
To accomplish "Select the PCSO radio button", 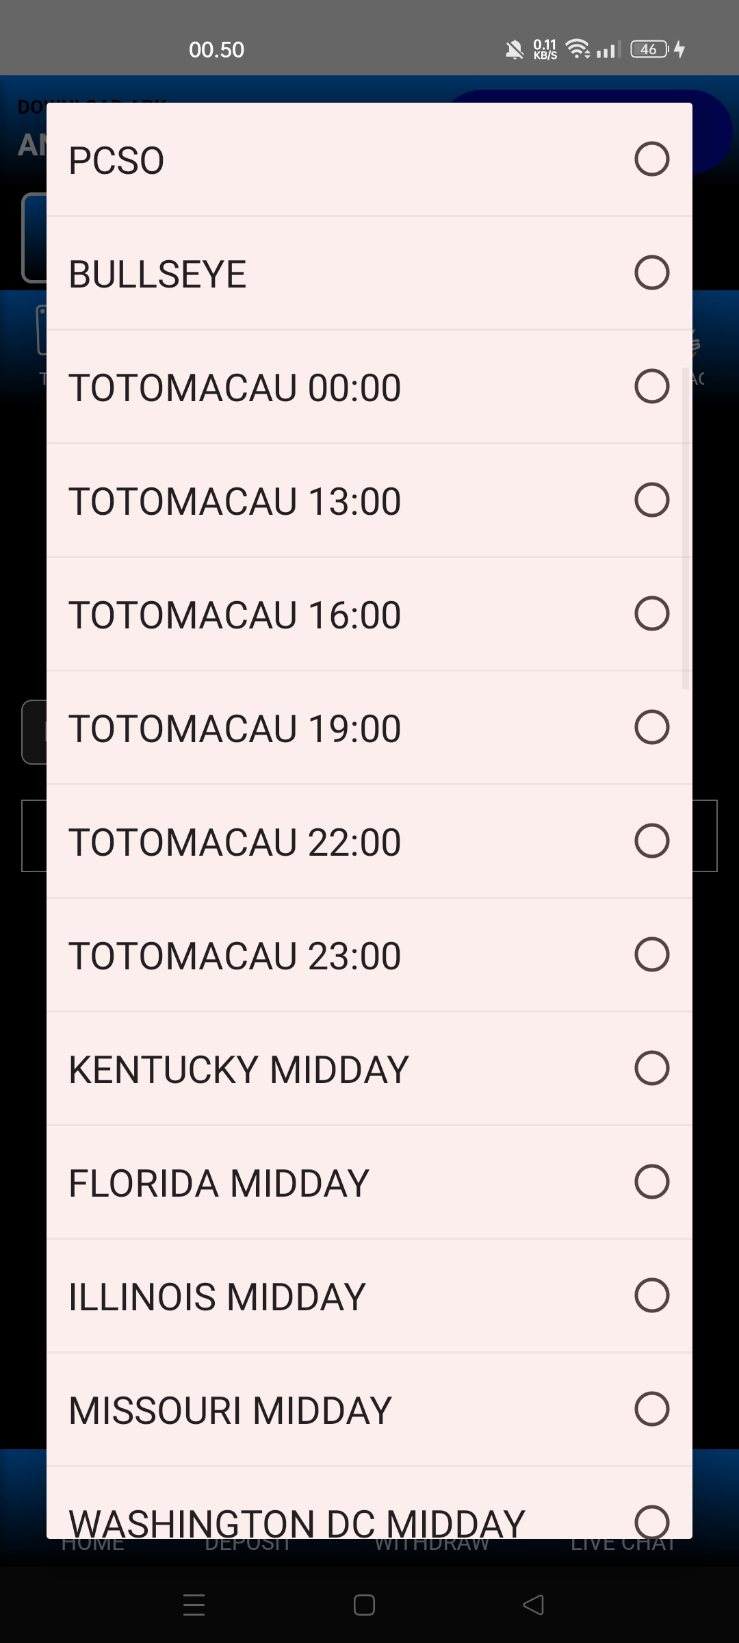I will click(651, 160).
